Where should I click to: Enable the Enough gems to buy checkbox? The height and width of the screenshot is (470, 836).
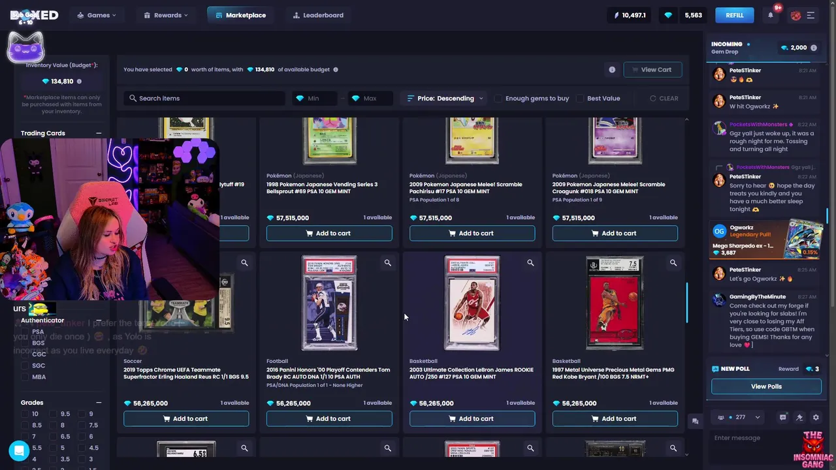click(498, 99)
